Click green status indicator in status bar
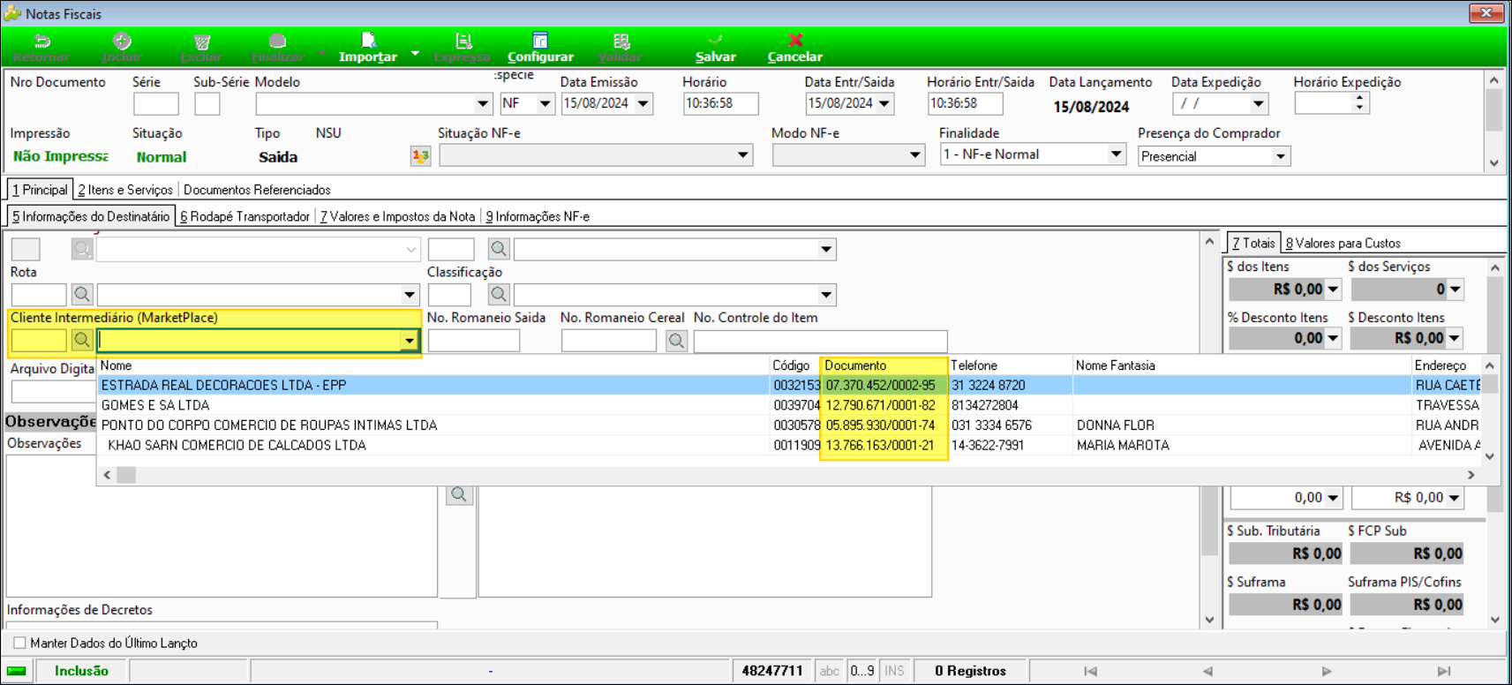 point(17,671)
